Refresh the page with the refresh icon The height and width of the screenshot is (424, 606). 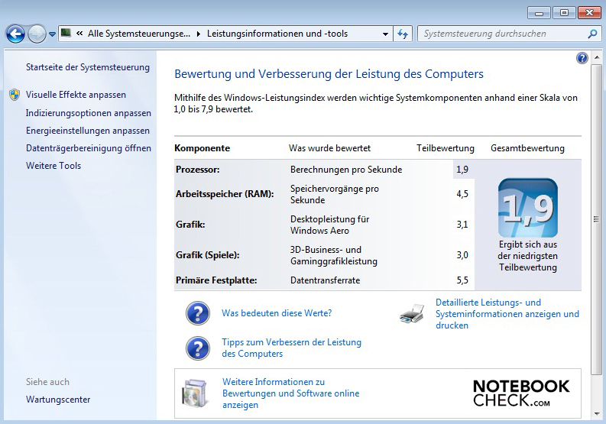click(x=403, y=34)
